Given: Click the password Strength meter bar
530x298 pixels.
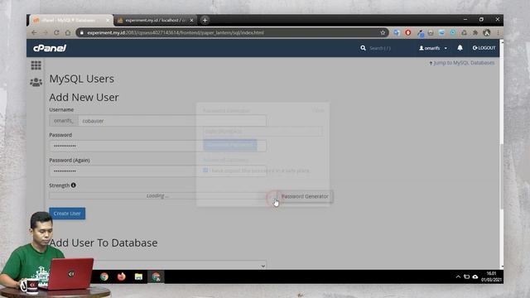Looking at the screenshot, I should tap(158, 195).
